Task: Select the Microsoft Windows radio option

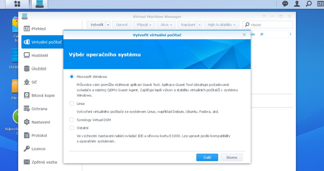Action: click(x=72, y=77)
